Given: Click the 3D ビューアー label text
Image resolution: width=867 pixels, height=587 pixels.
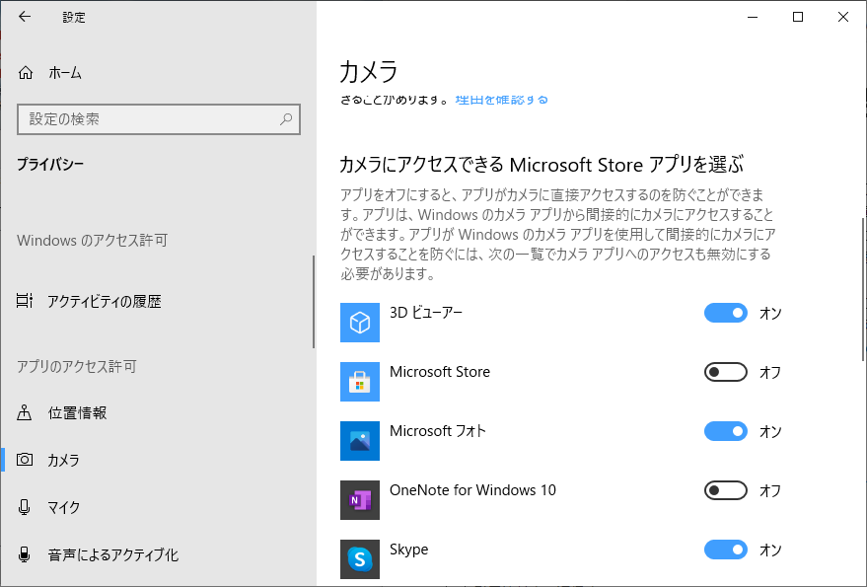Looking at the screenshot, I should pos(426,313).
